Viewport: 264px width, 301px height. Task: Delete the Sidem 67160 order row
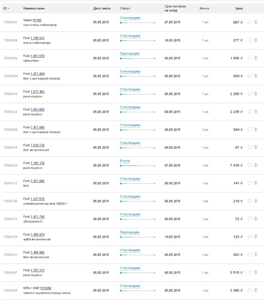pos(256,22)
